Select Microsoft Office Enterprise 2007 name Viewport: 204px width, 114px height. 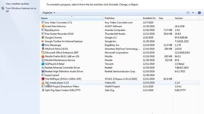62,53
